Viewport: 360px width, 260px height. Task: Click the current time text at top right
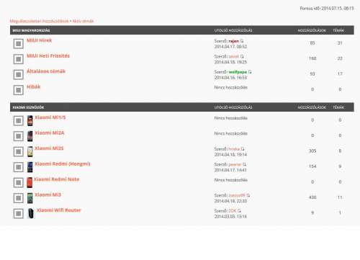(327, 9)
